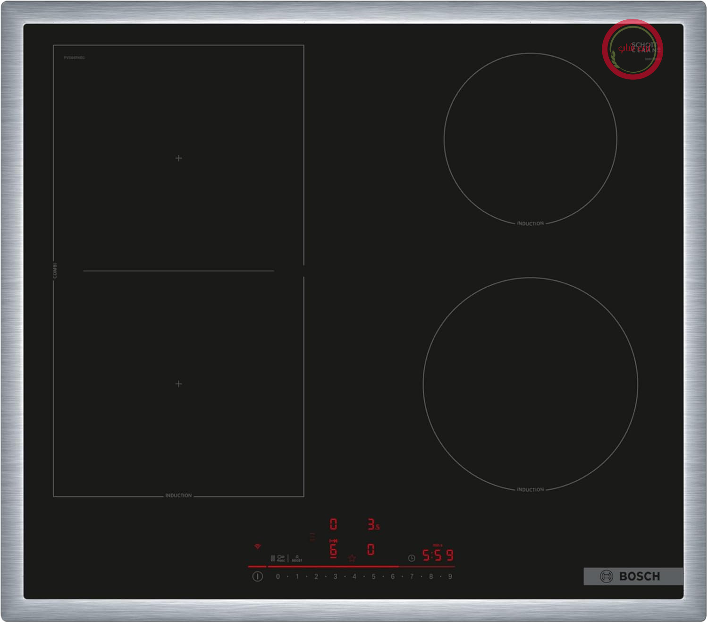Set power level 7 on the scale
This screenshot has height=623, width=708.
[x=412, y=577]
